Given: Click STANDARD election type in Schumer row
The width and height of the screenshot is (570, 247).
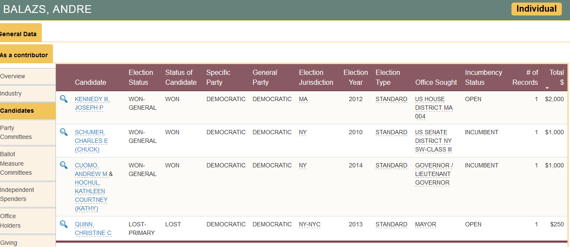Looking at the screenshot, I should (391, 132).
